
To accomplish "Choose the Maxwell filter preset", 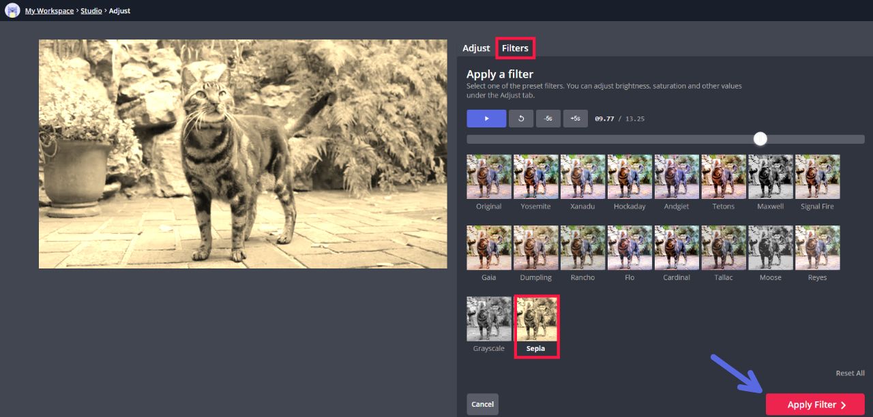I will click(x=770, y=177).
